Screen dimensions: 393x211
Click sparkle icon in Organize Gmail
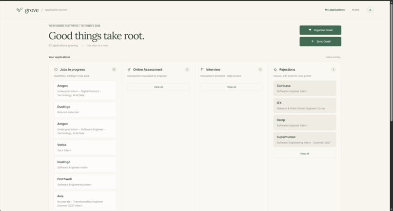310,30
